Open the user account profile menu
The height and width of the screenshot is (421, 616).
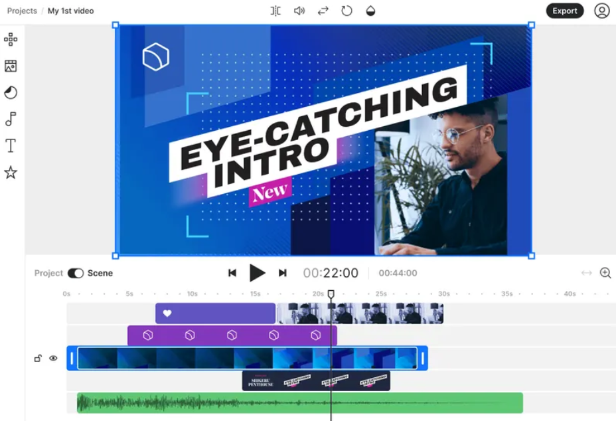pos(601,11)
